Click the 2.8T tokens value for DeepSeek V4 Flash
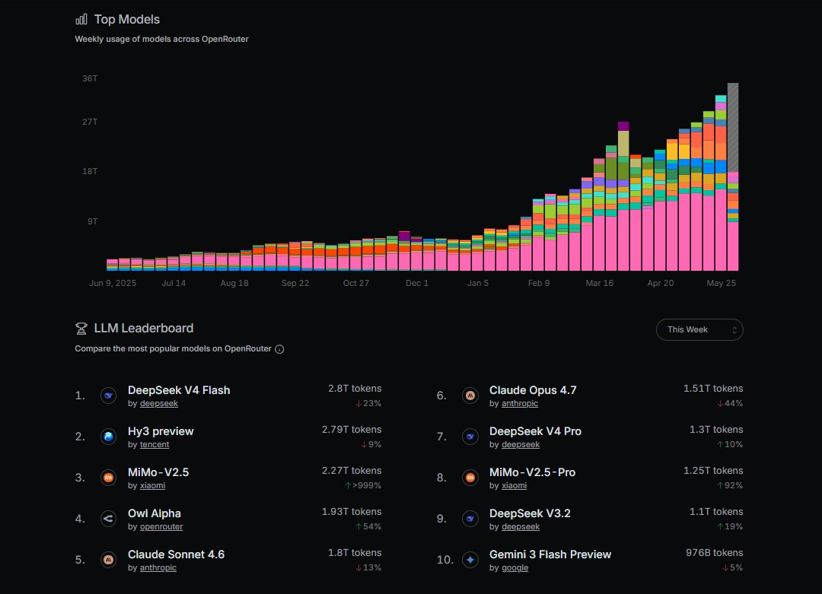822x594 pixels. 355,389
